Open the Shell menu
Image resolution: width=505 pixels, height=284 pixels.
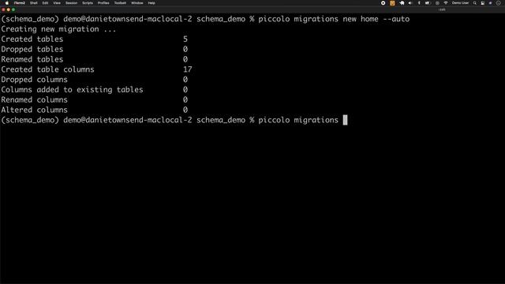click(x=33, y=3)
